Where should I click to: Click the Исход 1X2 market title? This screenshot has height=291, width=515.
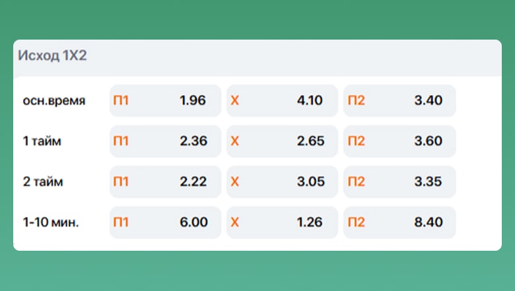click(52, 56)
